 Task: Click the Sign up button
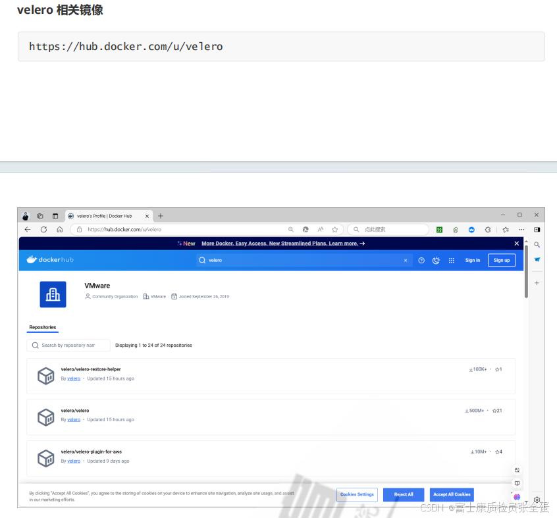pyautogui.click(x=501, y=260)
